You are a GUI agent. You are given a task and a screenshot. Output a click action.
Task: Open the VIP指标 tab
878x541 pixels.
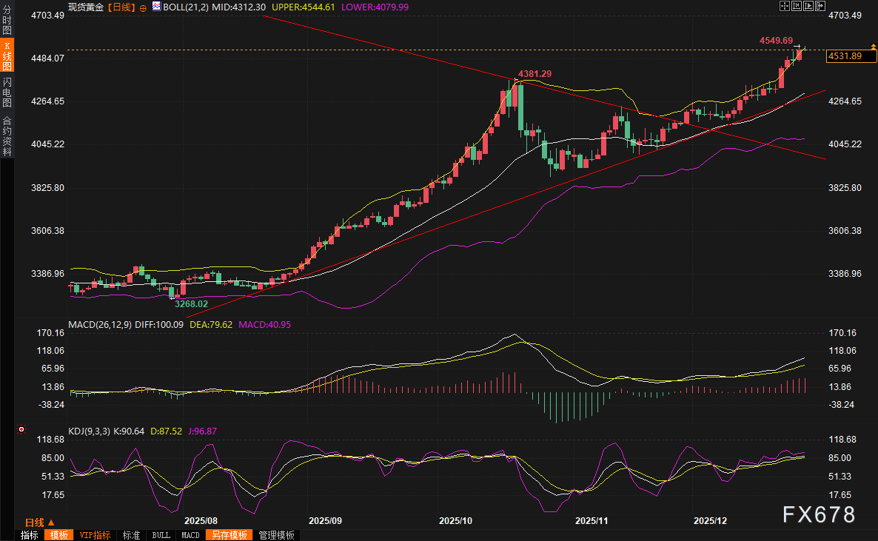click(x=95, y=535)
